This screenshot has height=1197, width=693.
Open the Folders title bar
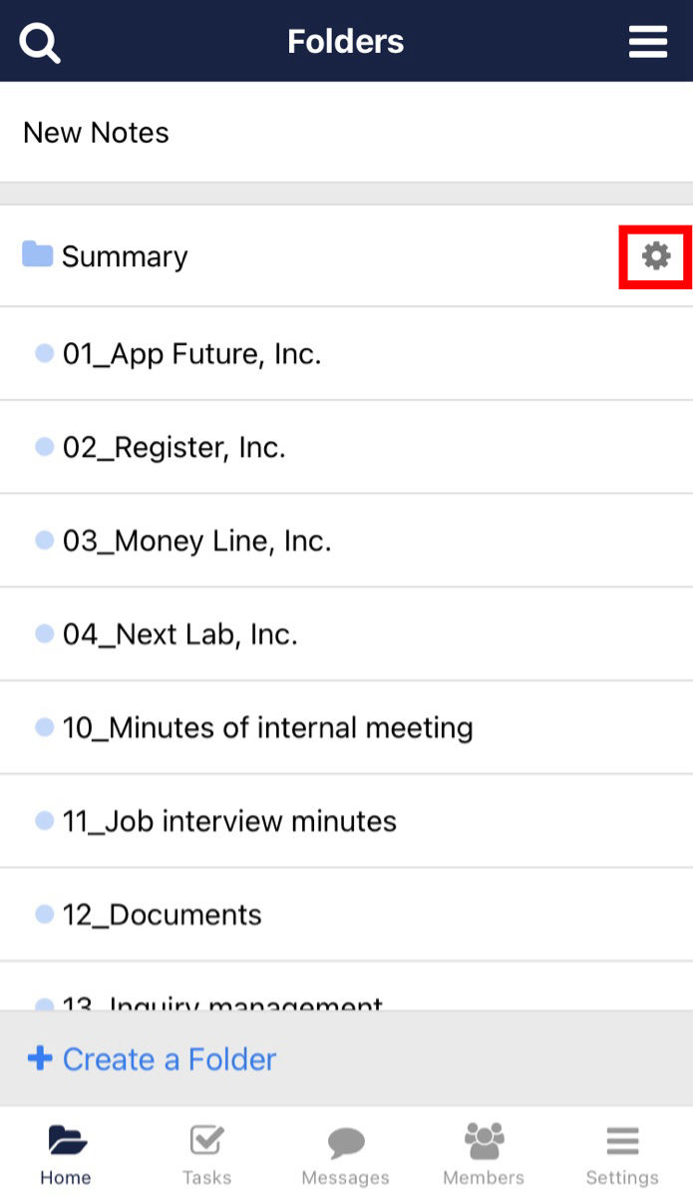[346, 41]
